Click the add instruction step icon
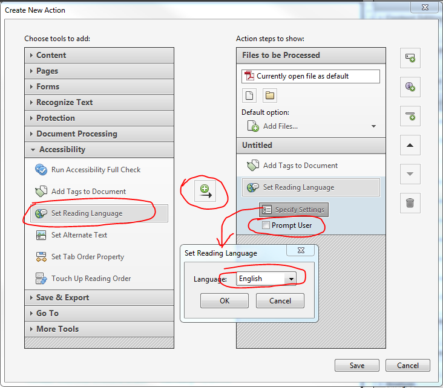This screenshot has height=388, width=443. (410, 87)
